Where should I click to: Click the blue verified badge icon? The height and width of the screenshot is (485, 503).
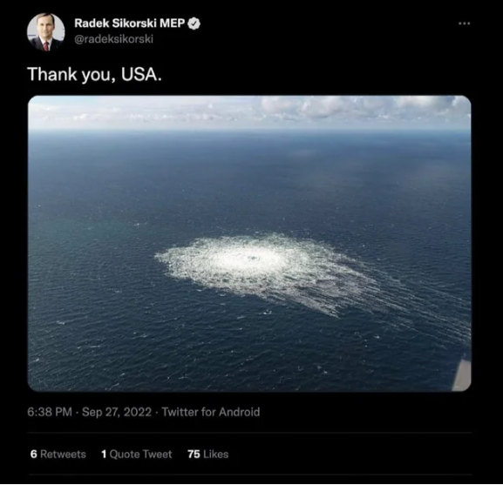click(194, 24)
